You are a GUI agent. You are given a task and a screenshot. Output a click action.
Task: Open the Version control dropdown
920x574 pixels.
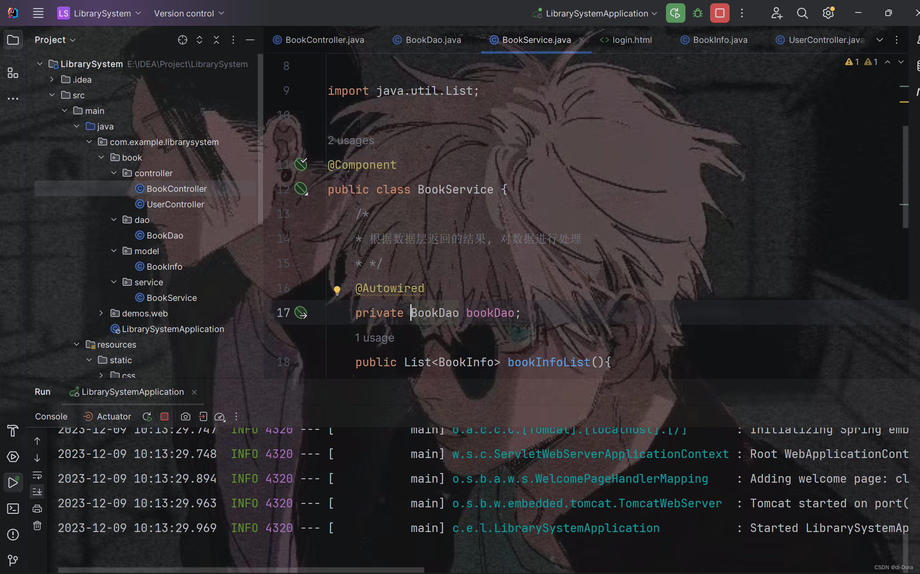pos(189,13)
